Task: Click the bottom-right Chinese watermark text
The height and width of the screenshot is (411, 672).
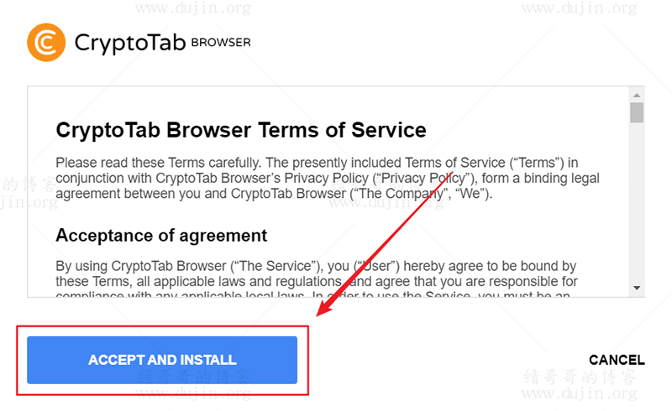Action: coord(580,377)
